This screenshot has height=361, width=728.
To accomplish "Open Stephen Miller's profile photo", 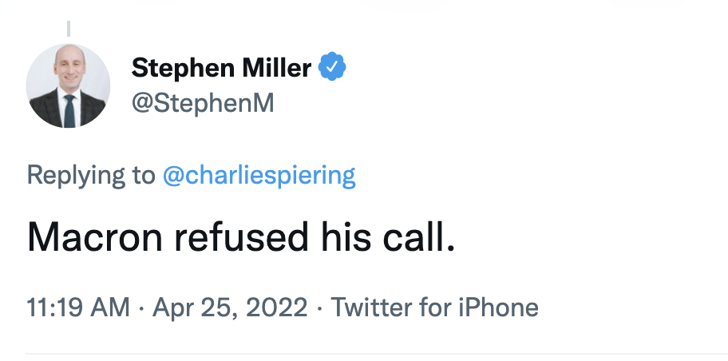I will pyautogui.click(x=69, y=85).
